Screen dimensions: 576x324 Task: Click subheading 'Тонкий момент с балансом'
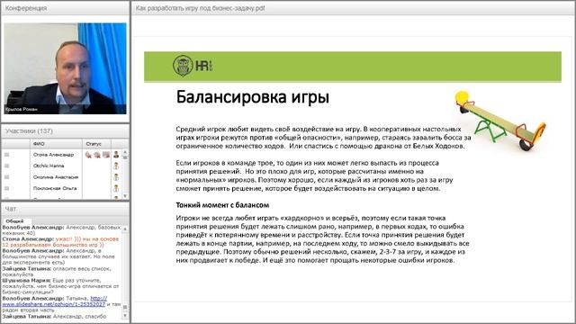pos(222,205)
